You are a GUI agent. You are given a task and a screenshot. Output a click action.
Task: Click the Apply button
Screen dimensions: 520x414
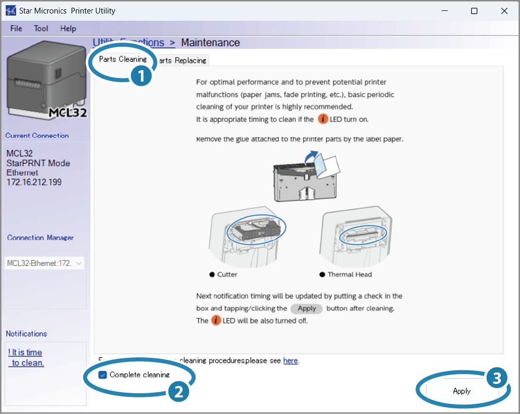[x=462, y=391]
